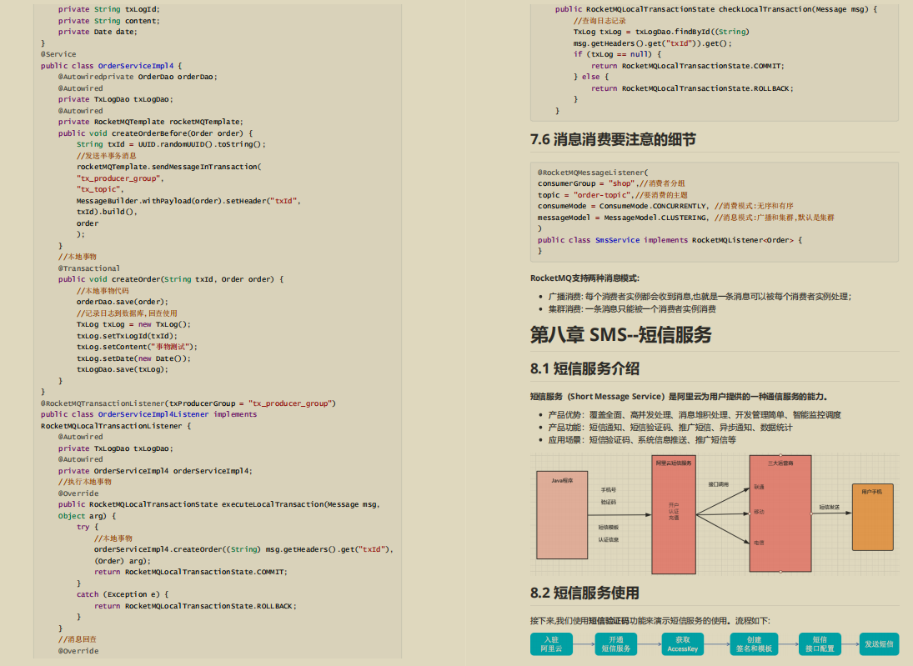Click the chapter title "第八章 SMS--短信服务"

pos(620,335)
